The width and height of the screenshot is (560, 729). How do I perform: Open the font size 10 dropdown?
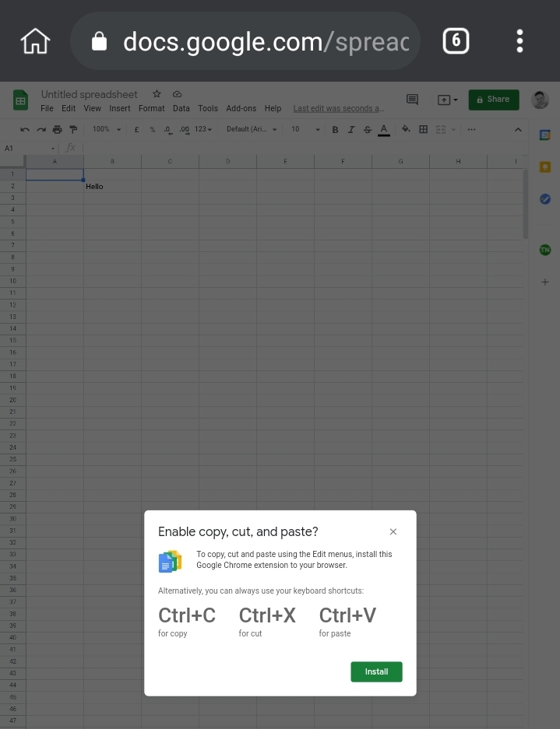[x=305, y=129]
